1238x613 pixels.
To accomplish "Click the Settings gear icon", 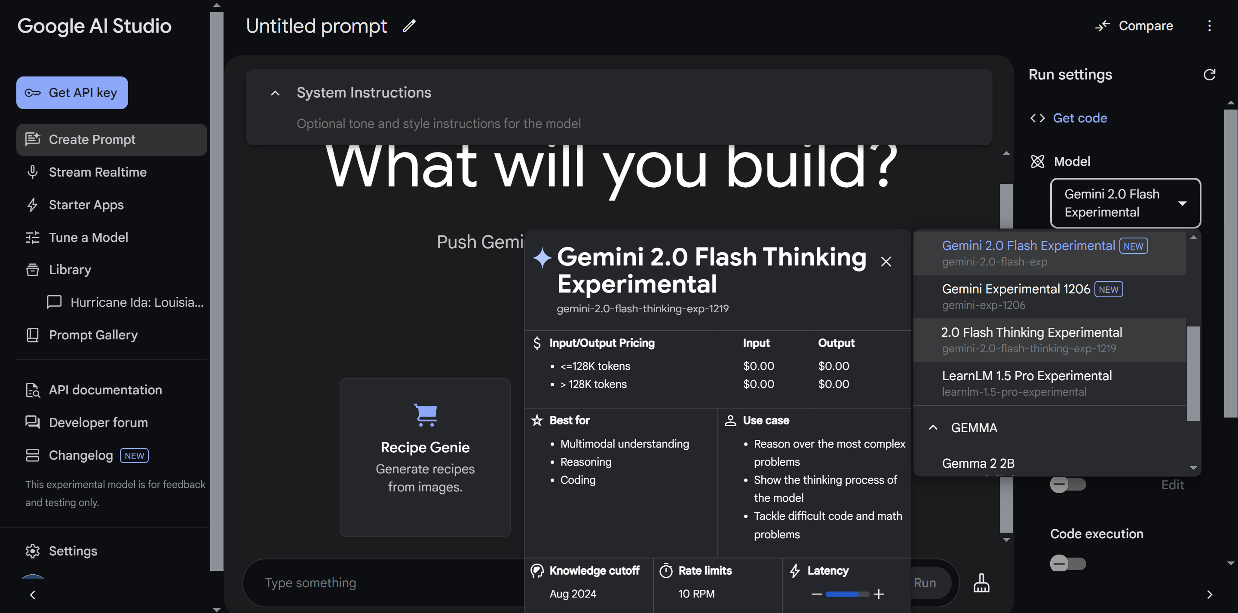I will 32,551.
